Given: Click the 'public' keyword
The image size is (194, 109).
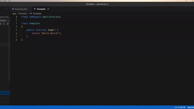Looking at the screenshot, I should coord(30,30).
